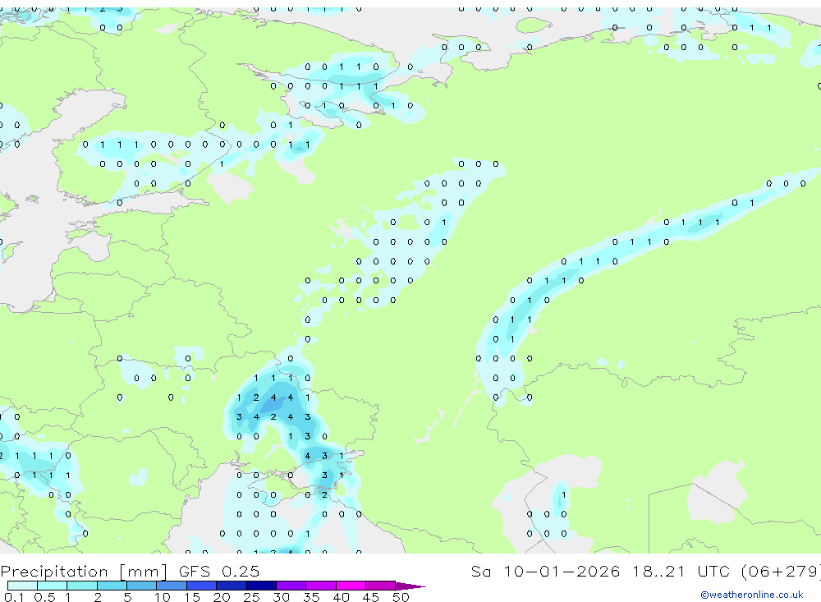The image size is (821, 602).
Task: Click the legend tick label '50'
Action: pyautogui.click(x=401, y=597)
